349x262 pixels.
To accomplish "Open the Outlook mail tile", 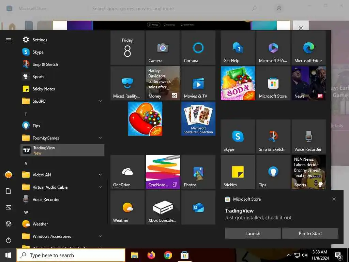I will (x=198, y=207).
